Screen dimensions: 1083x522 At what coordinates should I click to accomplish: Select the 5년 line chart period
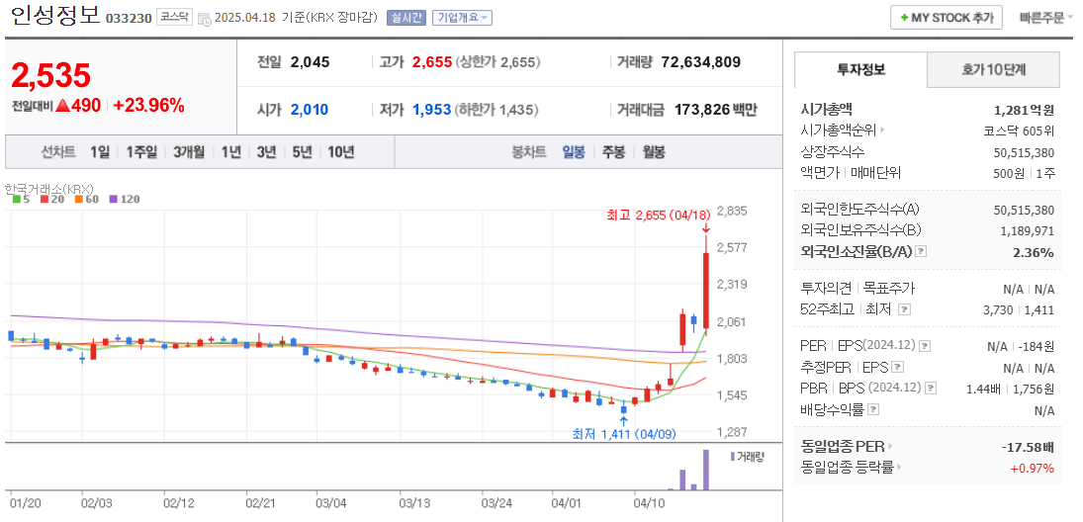[x=302, y=152]
